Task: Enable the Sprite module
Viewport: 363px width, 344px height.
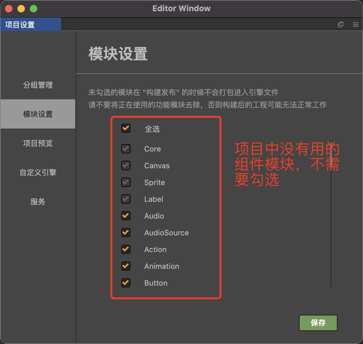Action: click(x=126, y=182)
